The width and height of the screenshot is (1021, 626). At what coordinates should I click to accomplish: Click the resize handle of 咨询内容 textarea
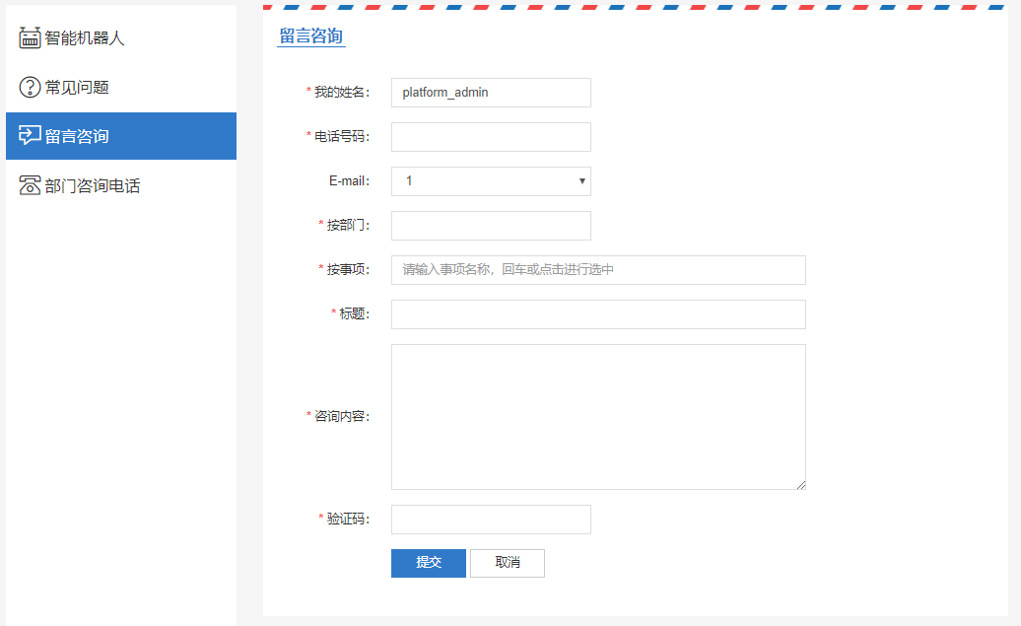pyautogui.click(x=801, y=485)
